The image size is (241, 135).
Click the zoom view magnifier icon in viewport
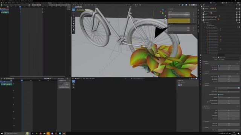point(165,16)
